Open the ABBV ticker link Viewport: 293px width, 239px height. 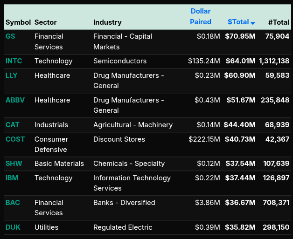15,100
